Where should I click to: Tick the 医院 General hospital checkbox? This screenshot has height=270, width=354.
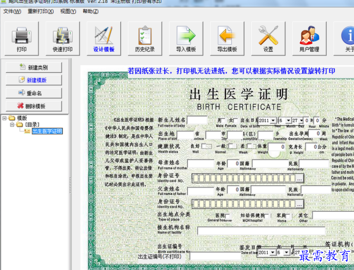coord(228,216)
